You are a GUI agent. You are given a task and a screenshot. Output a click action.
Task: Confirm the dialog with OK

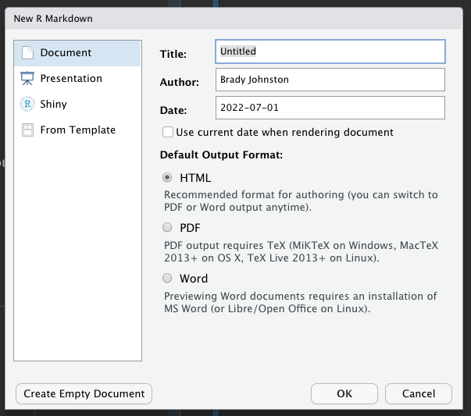pos(344,394)
